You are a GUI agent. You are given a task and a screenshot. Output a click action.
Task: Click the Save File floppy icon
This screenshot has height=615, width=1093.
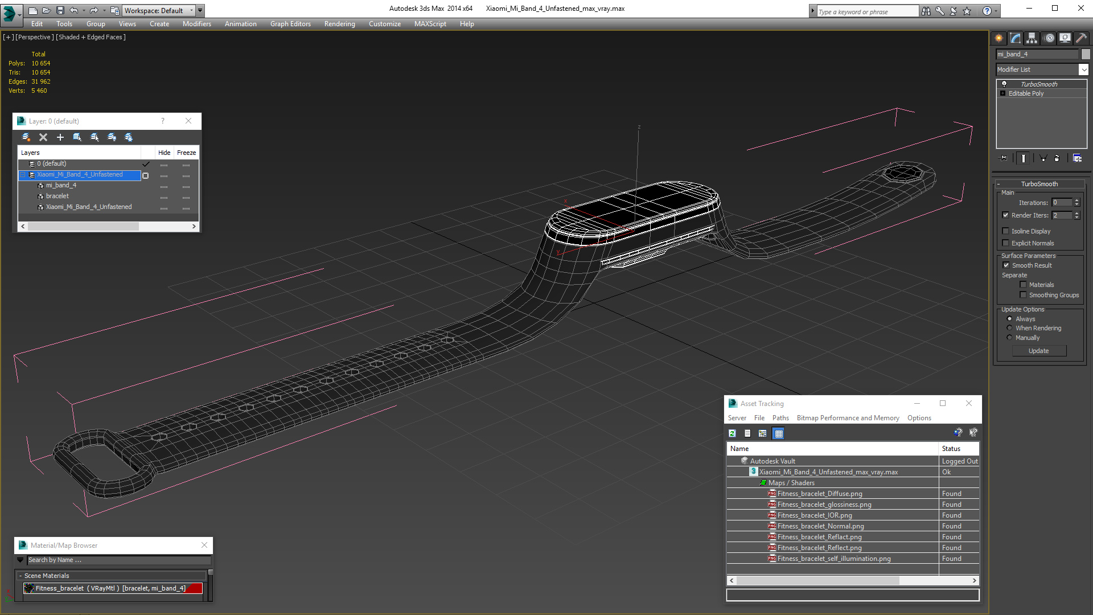coord(60,10)
